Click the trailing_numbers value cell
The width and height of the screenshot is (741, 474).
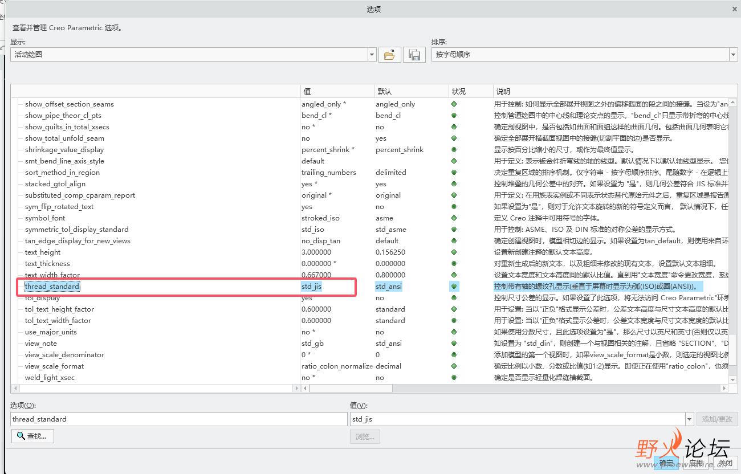point(329,173)
